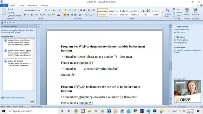The image size is (203, 114).
Task: Toggle Show/Hide paragraph marks
Action: [94, 10]
